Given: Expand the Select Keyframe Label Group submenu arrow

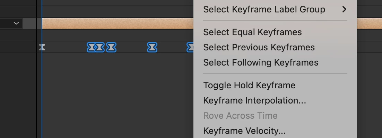Looking at the screenshot, I should (x=344, y=9).
